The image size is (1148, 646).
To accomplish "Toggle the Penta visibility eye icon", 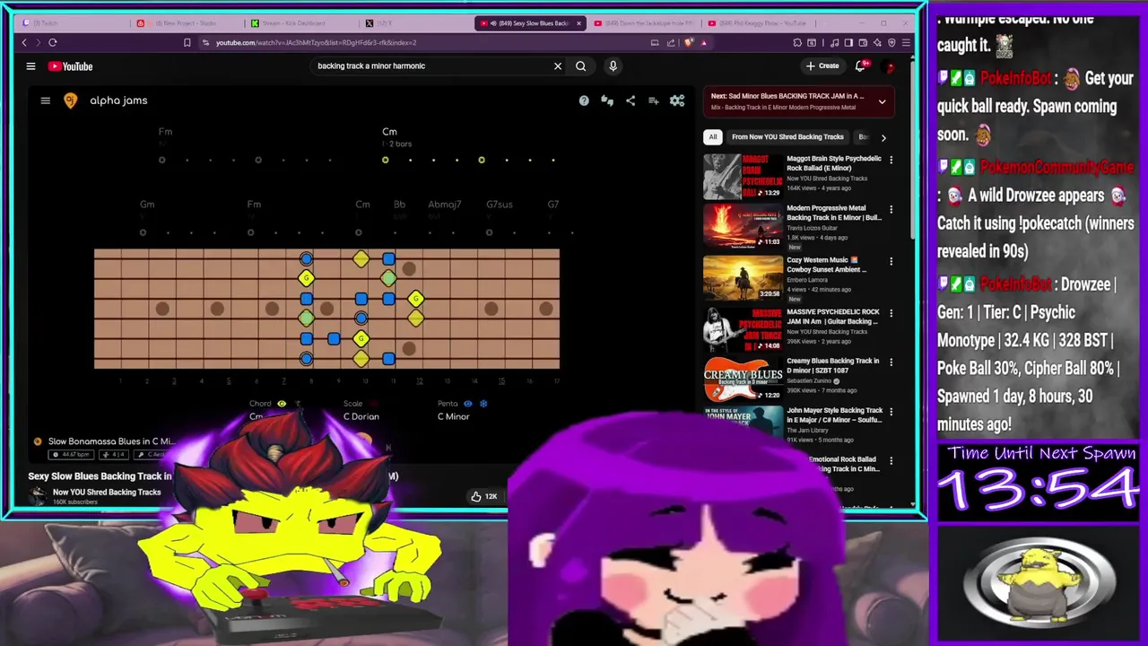I will click(x=468, y=404).
